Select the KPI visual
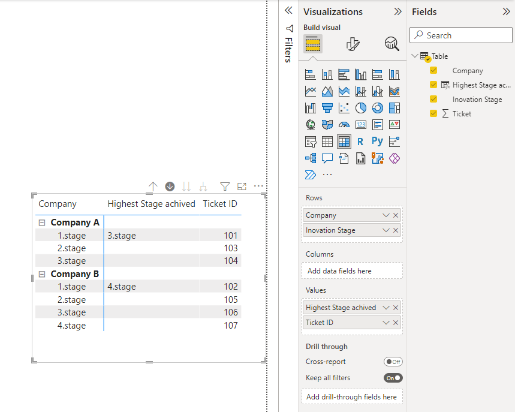The height and width of the screenshot is (412, 515). pos(394,125)
